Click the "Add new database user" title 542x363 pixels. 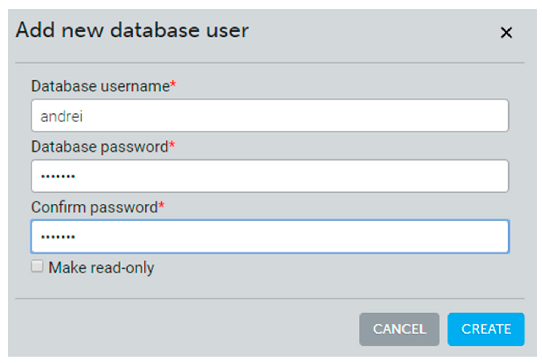coord(132,30)
